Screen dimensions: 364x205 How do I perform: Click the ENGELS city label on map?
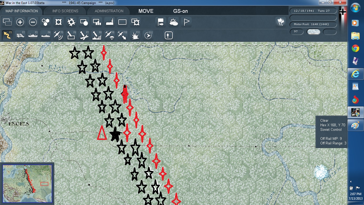coord(19,124)
